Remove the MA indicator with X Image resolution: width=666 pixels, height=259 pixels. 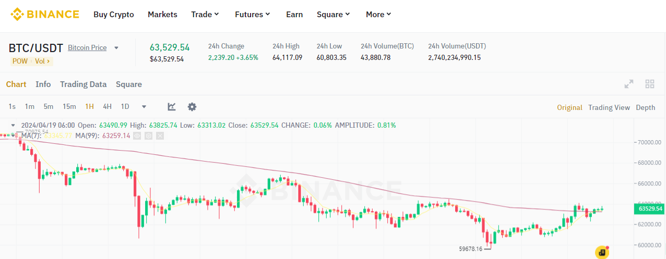[160, 135]
